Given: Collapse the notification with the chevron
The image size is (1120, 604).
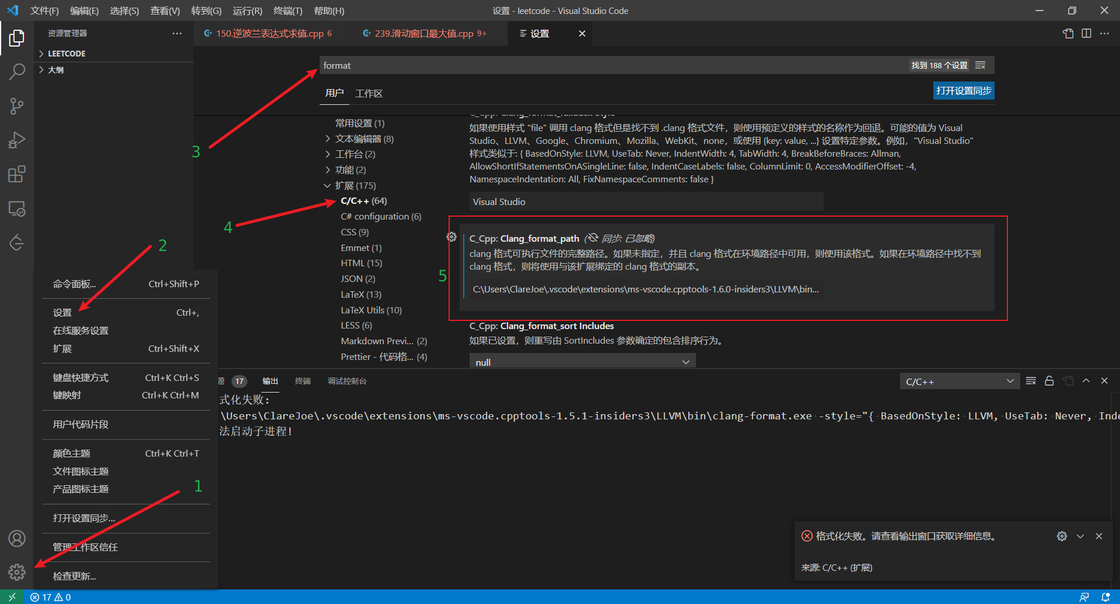Looking at the screenshot, I should [x=1080, y=536].
